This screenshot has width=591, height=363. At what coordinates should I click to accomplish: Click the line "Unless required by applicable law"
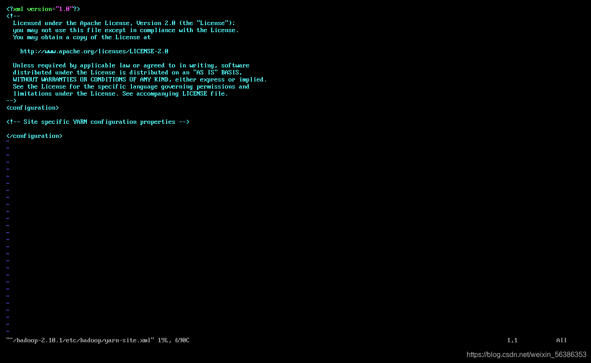point(131,65)
